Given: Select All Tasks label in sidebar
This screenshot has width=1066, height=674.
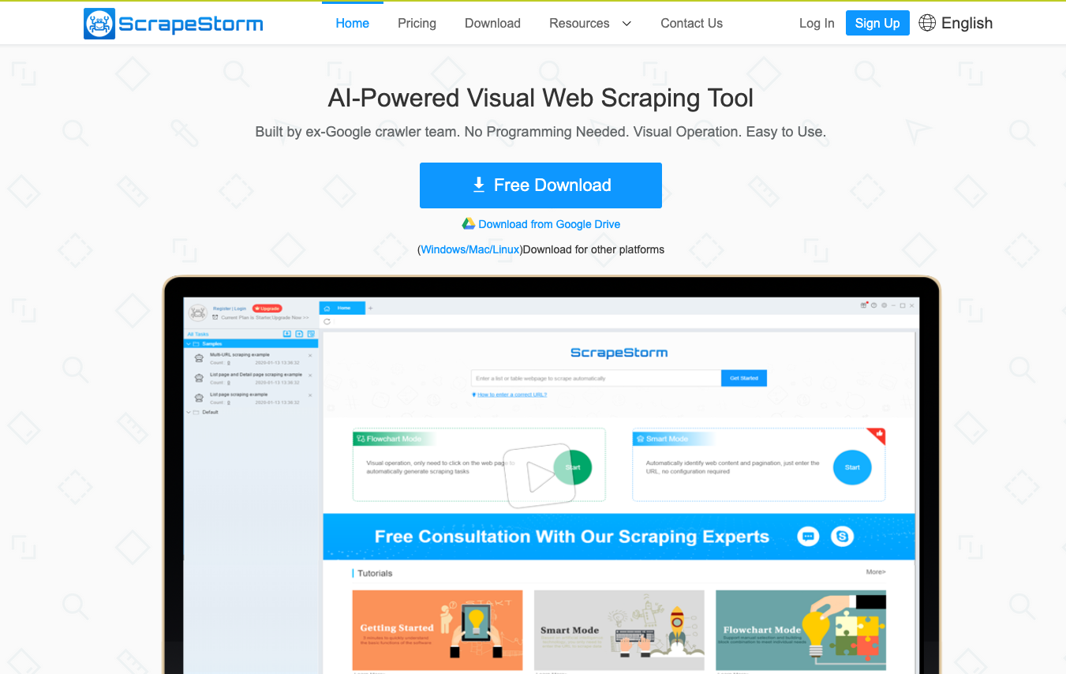Looking at the screenshot, I should 198,334.
